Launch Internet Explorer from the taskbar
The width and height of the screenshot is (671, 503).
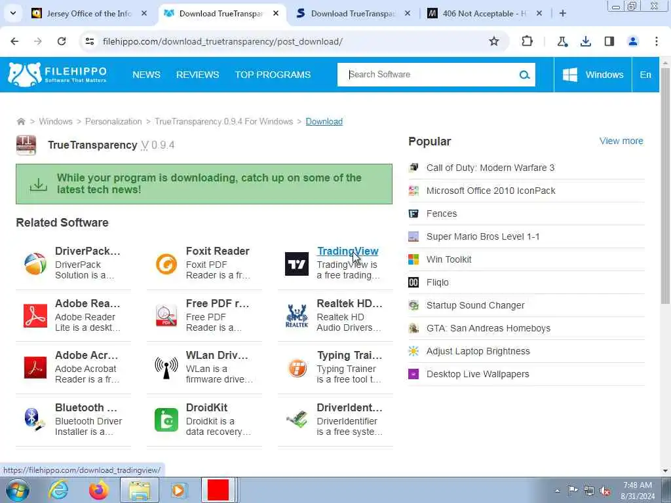(x=58, y=490)
